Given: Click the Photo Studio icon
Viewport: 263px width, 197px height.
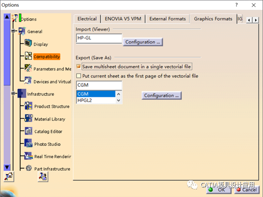Looking at the screenshot, I should pos(28,143).
